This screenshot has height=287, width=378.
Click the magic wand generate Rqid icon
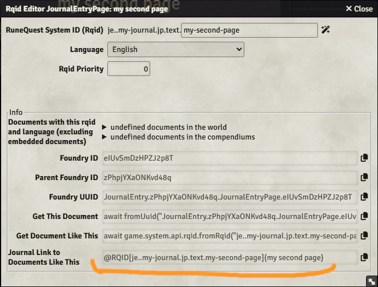coord(325,30)
